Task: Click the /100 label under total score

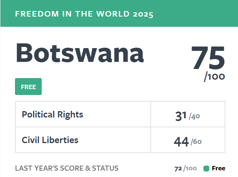Action: (214, 76)
